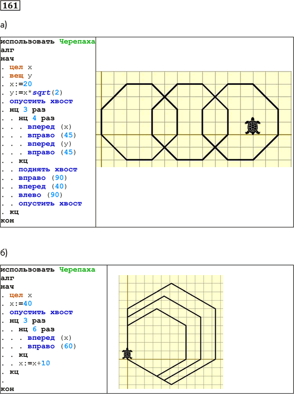Click the section label 'а)'
The width and height of the screenshot is (294, 394).
[3, 25]
